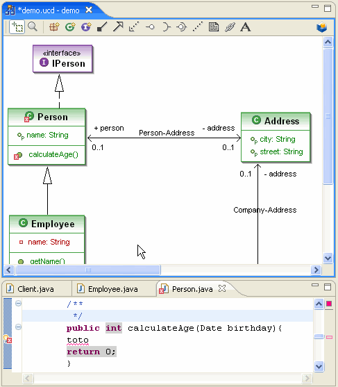
Task: Click the error quick-fix marker beside toto
Action: click(x=8, y=339)
